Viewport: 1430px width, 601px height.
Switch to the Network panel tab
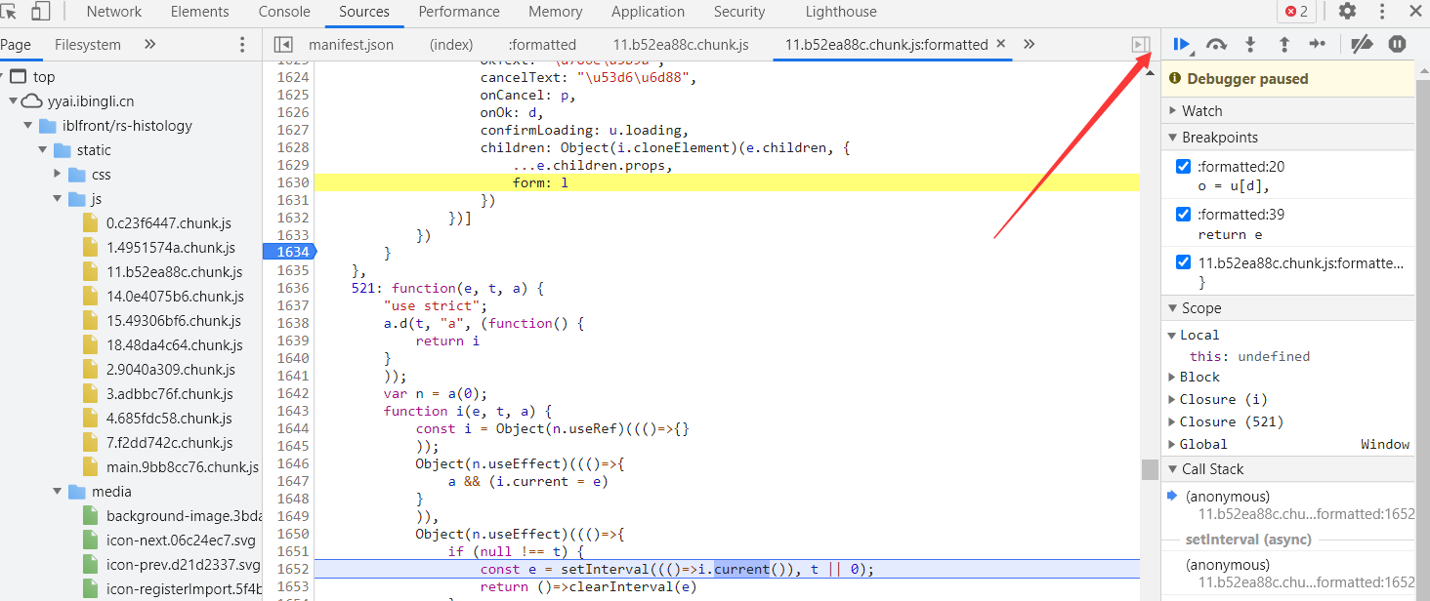coord(114,12)
